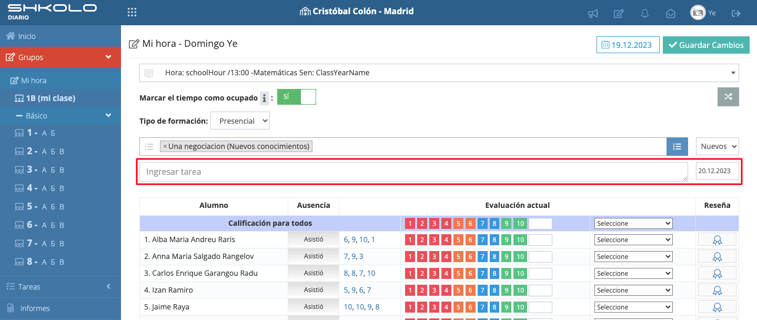Open the Nuevos dropdown

pos(717,146)
